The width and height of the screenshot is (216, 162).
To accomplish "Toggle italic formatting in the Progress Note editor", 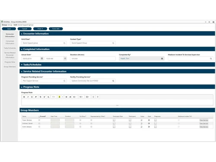I will pyautogui.click(x=28, y=97).
